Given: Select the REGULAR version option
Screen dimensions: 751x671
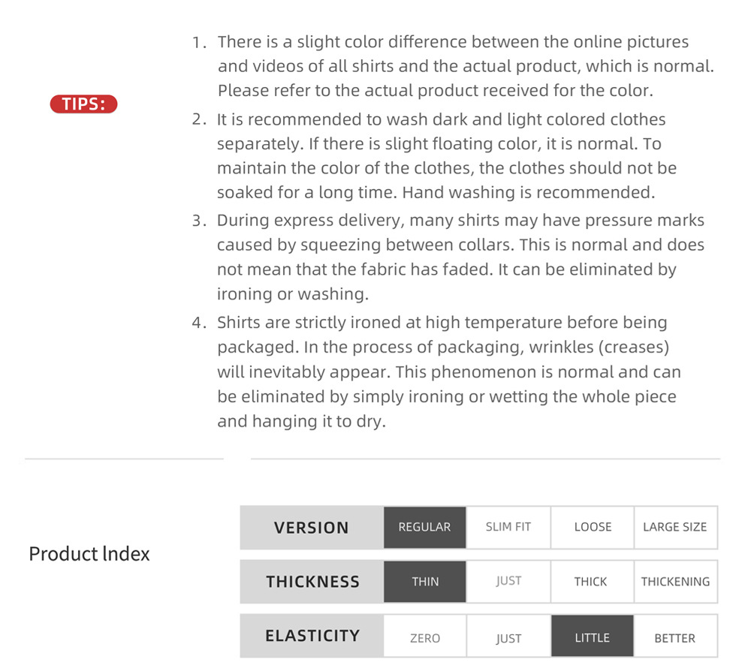Looking at the screenshot, I should pos(424,527).
